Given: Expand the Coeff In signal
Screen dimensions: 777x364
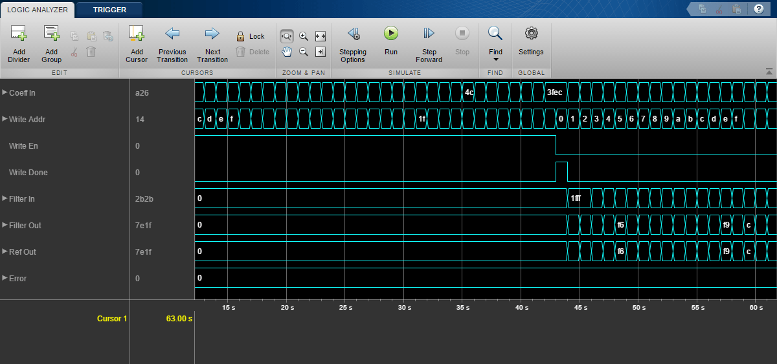Looking at the screenshot, I should 5,93.
